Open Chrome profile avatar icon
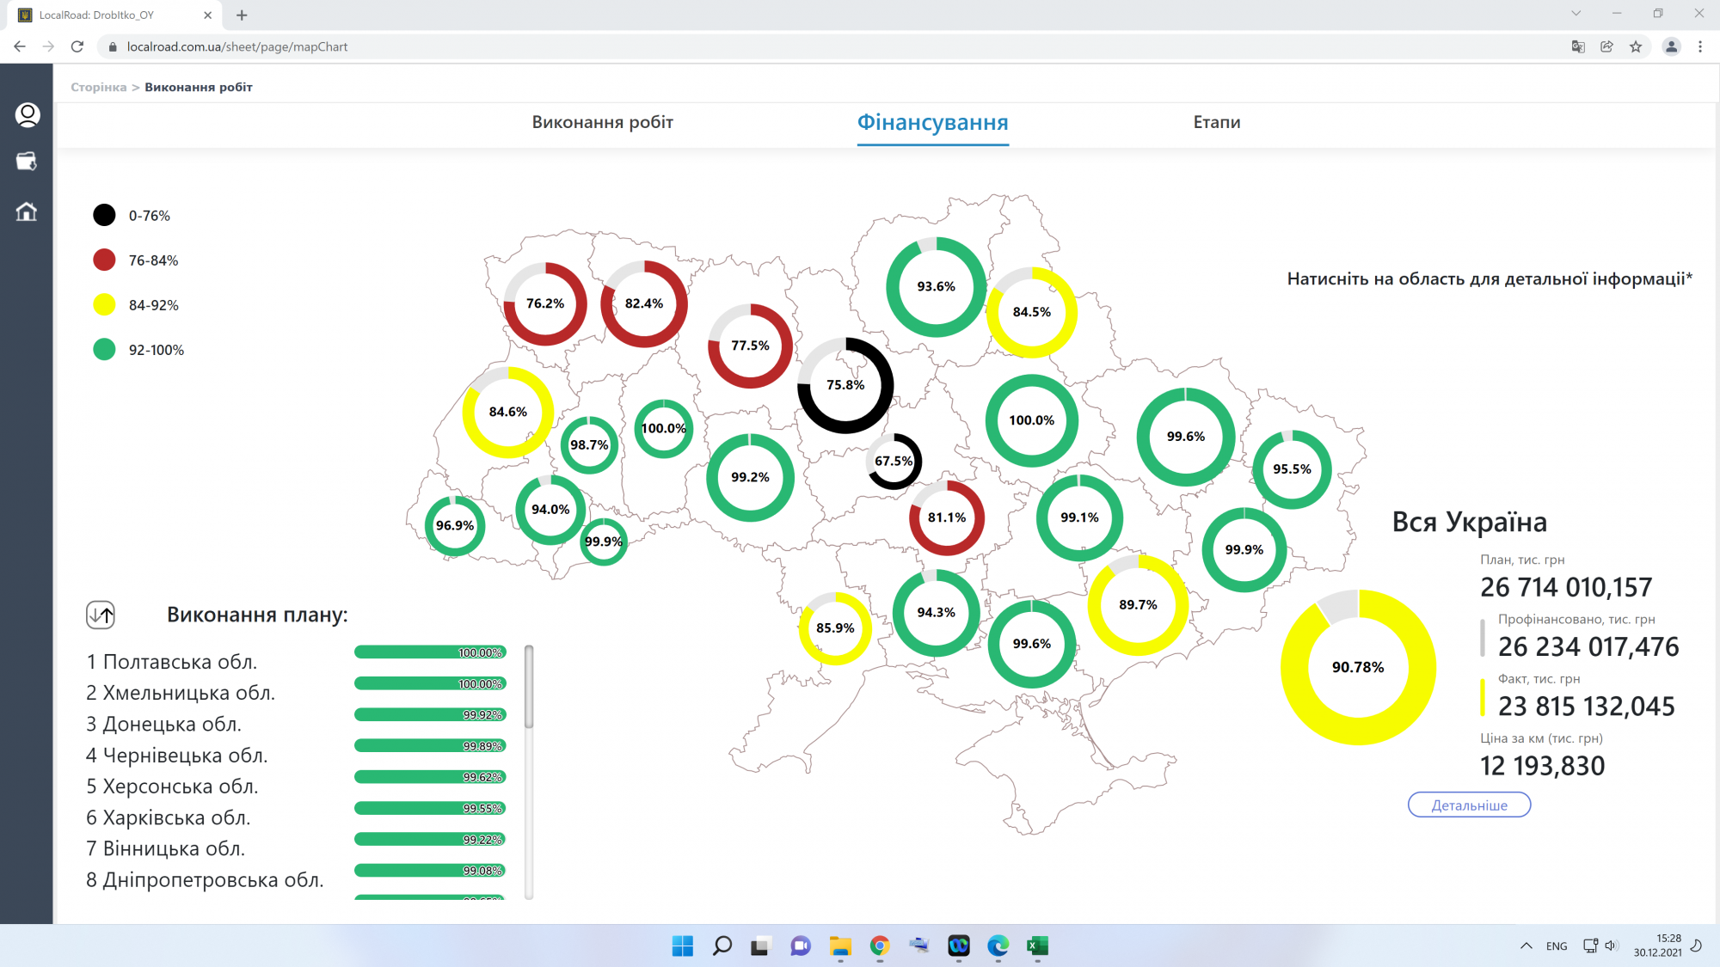Screen dimensions: 1720x967 (1671, 46)
